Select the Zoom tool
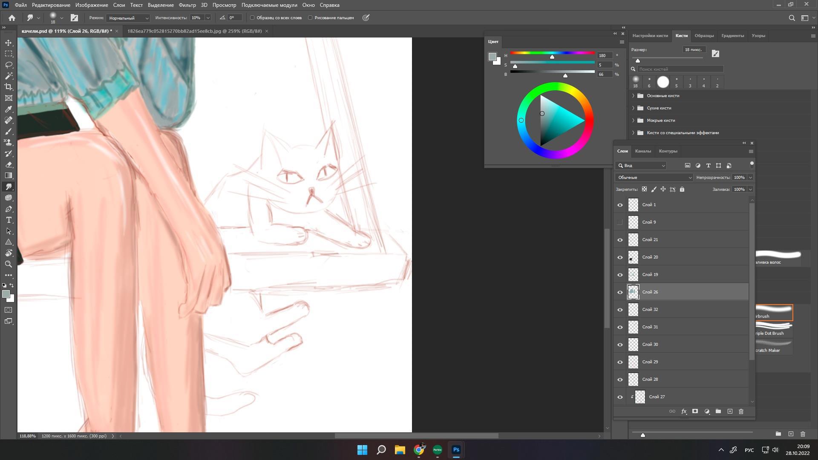Viewport: 818px width, 460px height. [9, 264]
